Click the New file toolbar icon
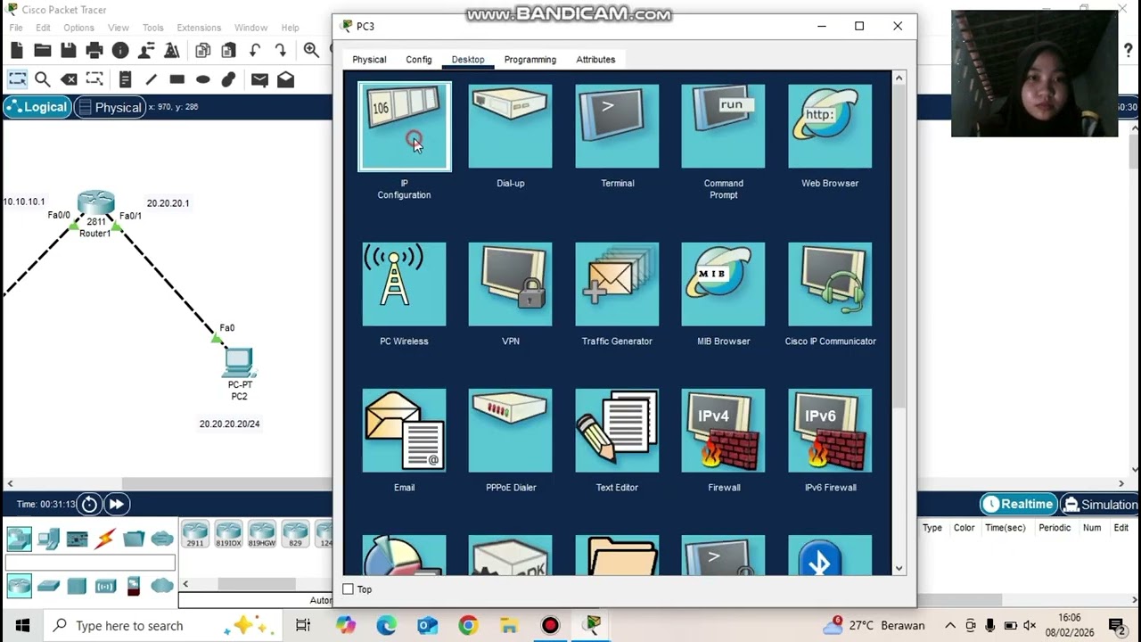Screen dimensions: 1141x642 (17, 50)
